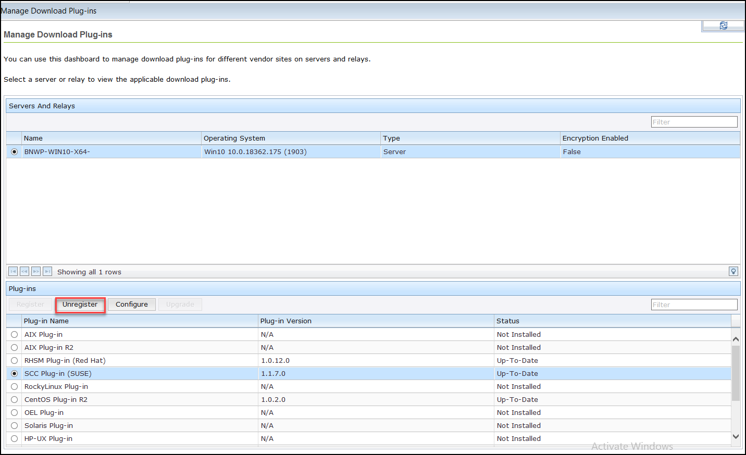Click the previous-page arrow in pagination controls
Viewport: 746px width, 455px height.
(x=24, y=271)
